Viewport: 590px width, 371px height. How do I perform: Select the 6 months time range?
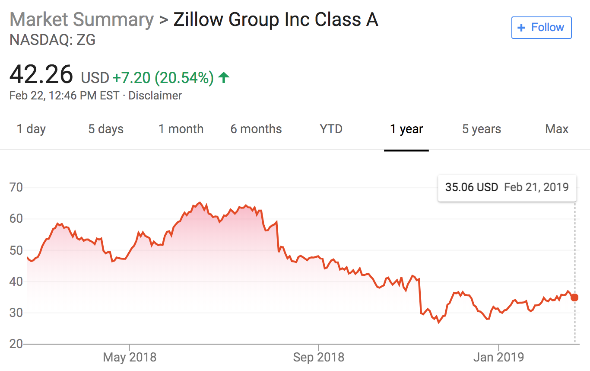(x=256, y=129)
